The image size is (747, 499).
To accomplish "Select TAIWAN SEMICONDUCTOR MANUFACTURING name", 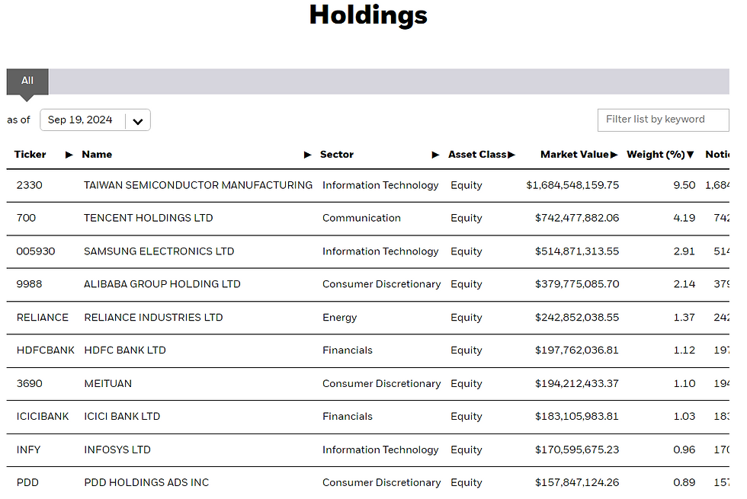I will (x=198, y=185).
